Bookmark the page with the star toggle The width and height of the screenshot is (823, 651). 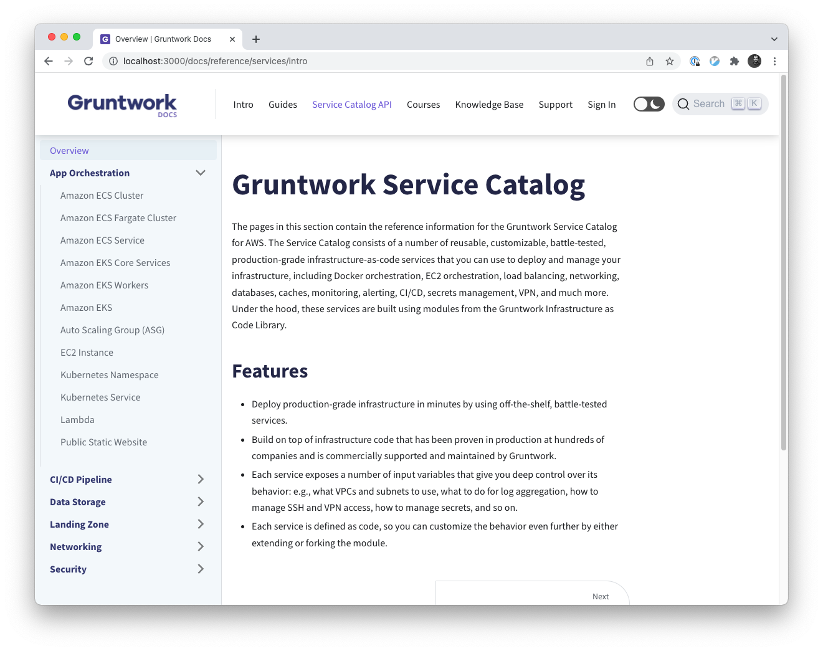670,61
